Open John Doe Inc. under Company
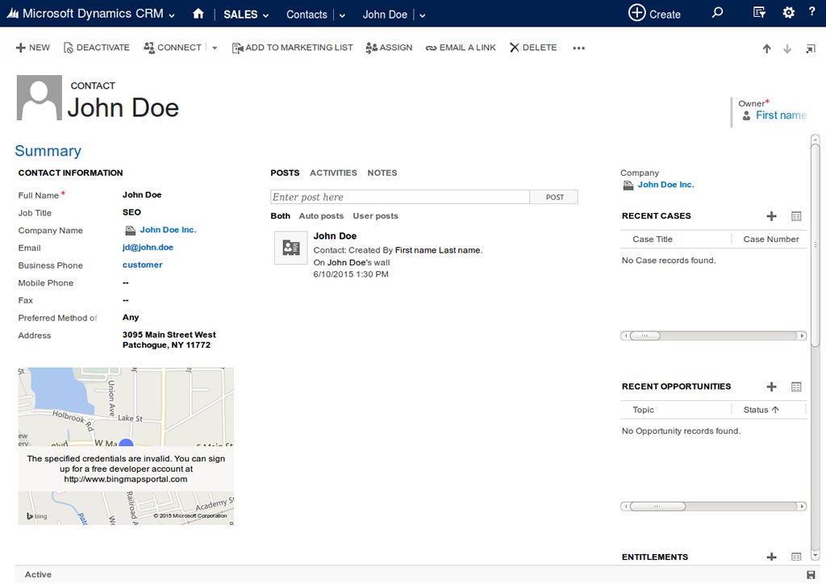Screen dimensions: 826x584 point(665,185)
